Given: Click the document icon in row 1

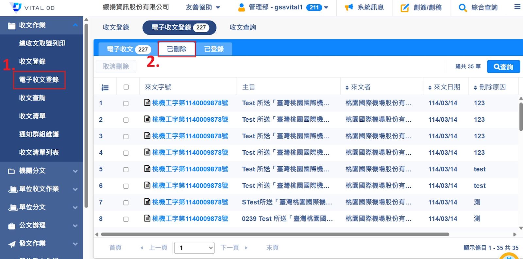Looking at the screenshot, I should point(147,103).
